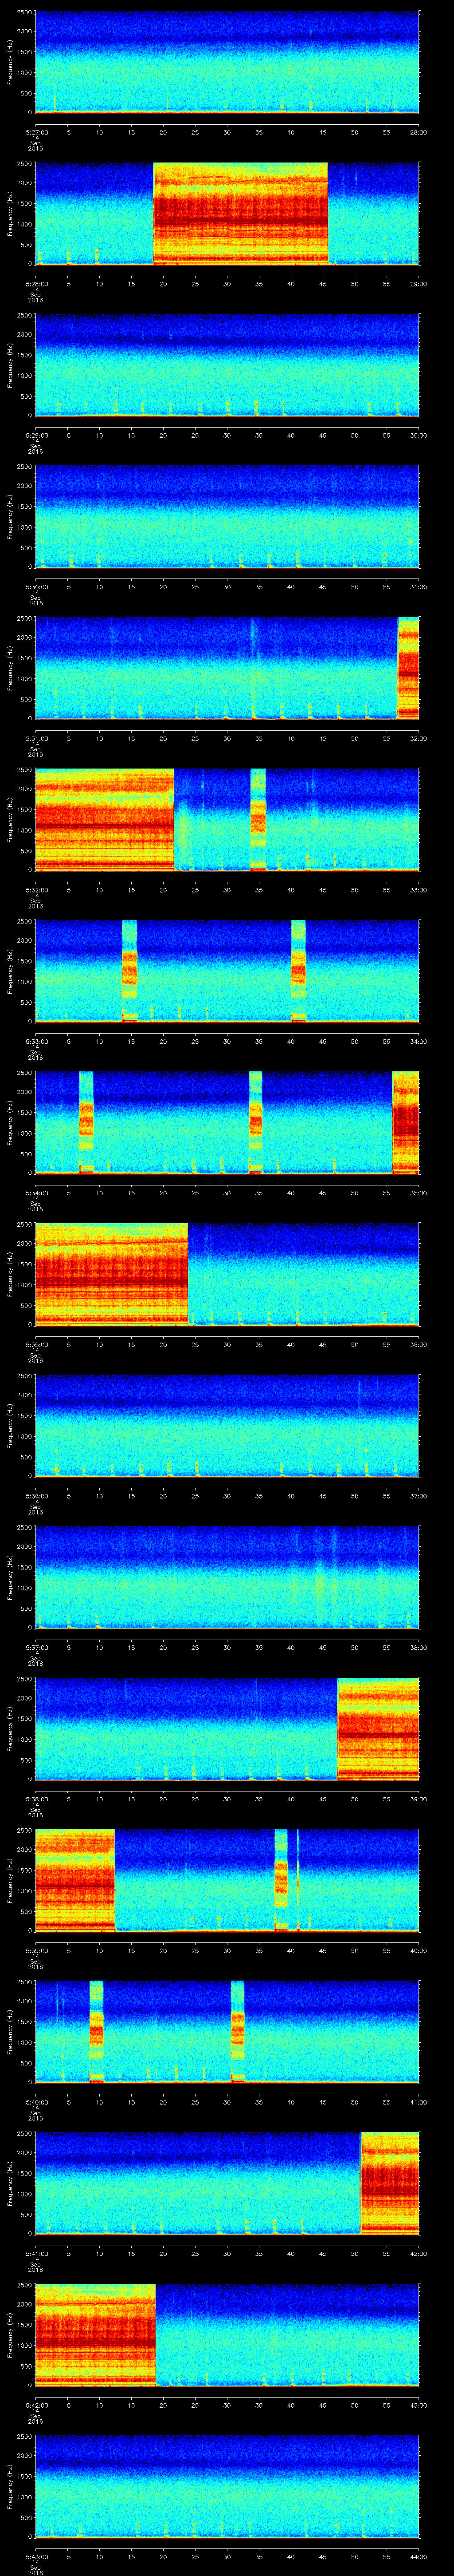Click the first short burst in the 5:33 spectrogram
The height and width of the screenshot is (2576, 454).
(129, 970)
